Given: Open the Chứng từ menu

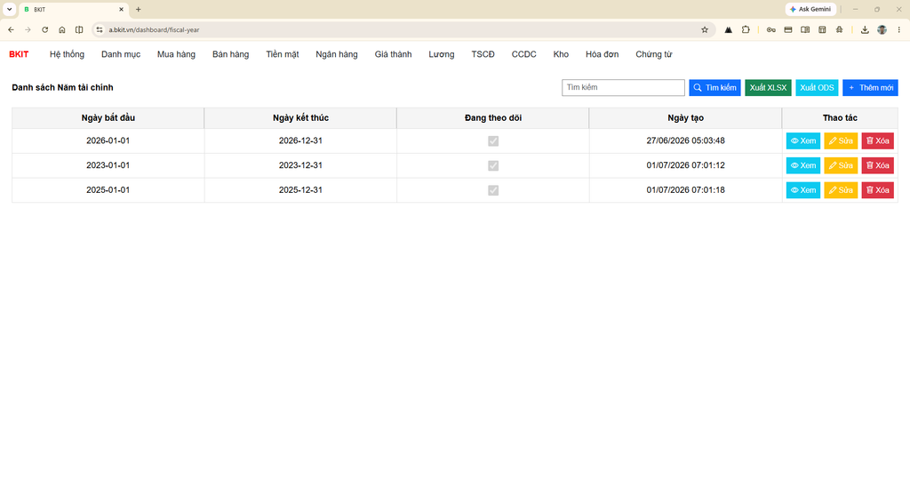Looking at the screenshot, I should coord(653,54).
